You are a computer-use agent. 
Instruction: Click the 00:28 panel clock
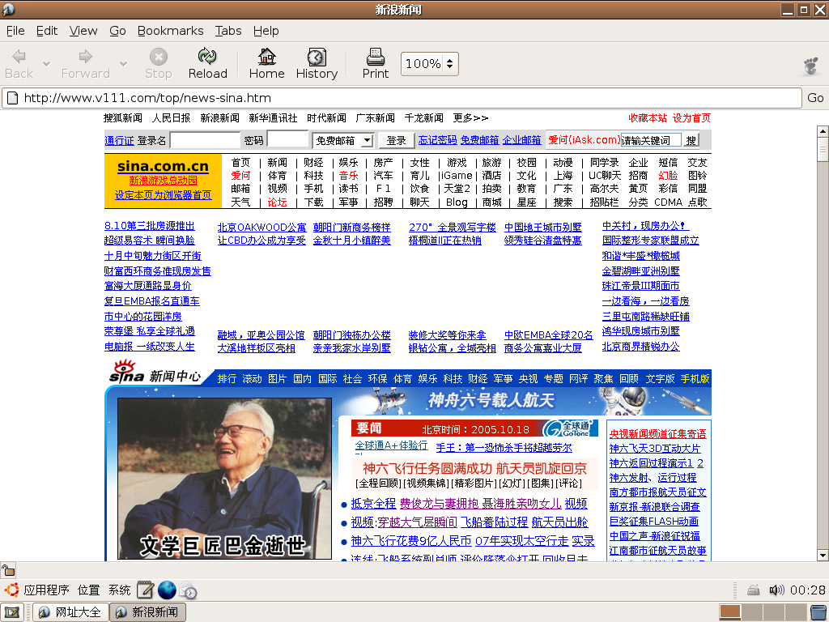[808, 590]
